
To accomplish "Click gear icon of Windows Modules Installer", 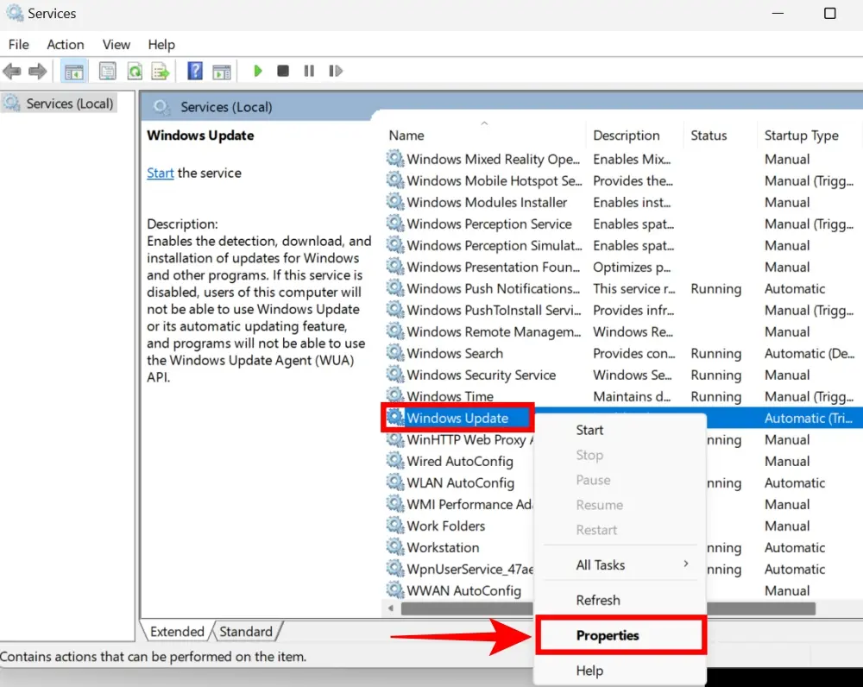I will 394,201.
